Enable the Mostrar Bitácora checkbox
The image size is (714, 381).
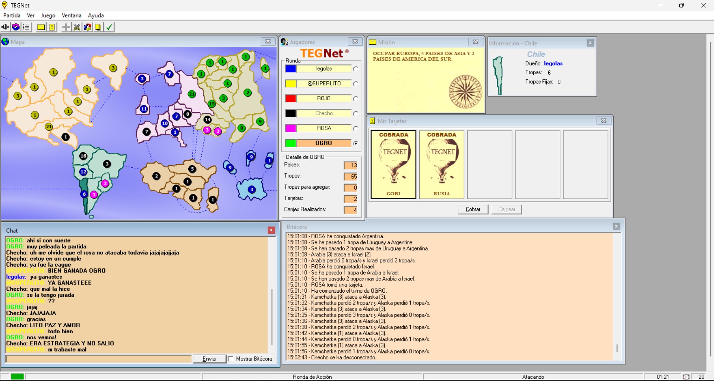click(231, 359)
